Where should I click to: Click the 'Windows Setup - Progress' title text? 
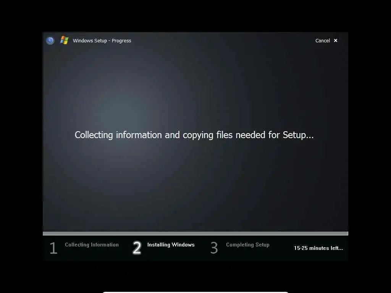click(x=102, y=40)
